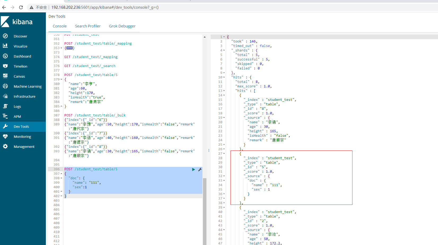
Task: Go back in browser
Action: tap(4, 7)
